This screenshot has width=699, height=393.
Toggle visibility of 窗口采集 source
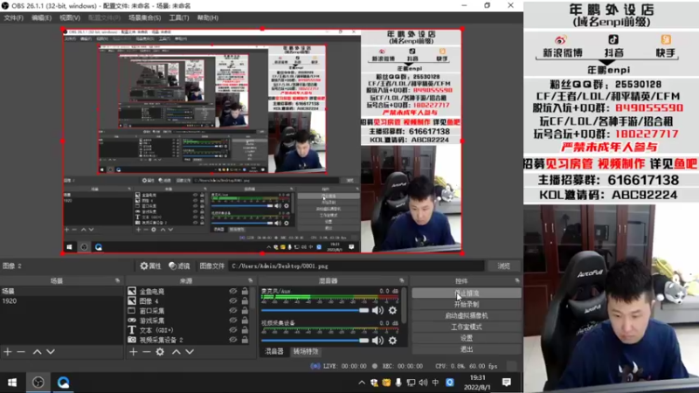[233, 311]
